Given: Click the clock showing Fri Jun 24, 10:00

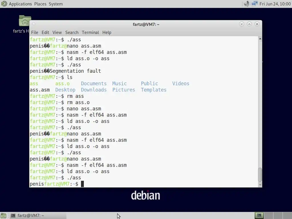Looking at the screenshot, I should pyautogui.click(x=275, y=4).
